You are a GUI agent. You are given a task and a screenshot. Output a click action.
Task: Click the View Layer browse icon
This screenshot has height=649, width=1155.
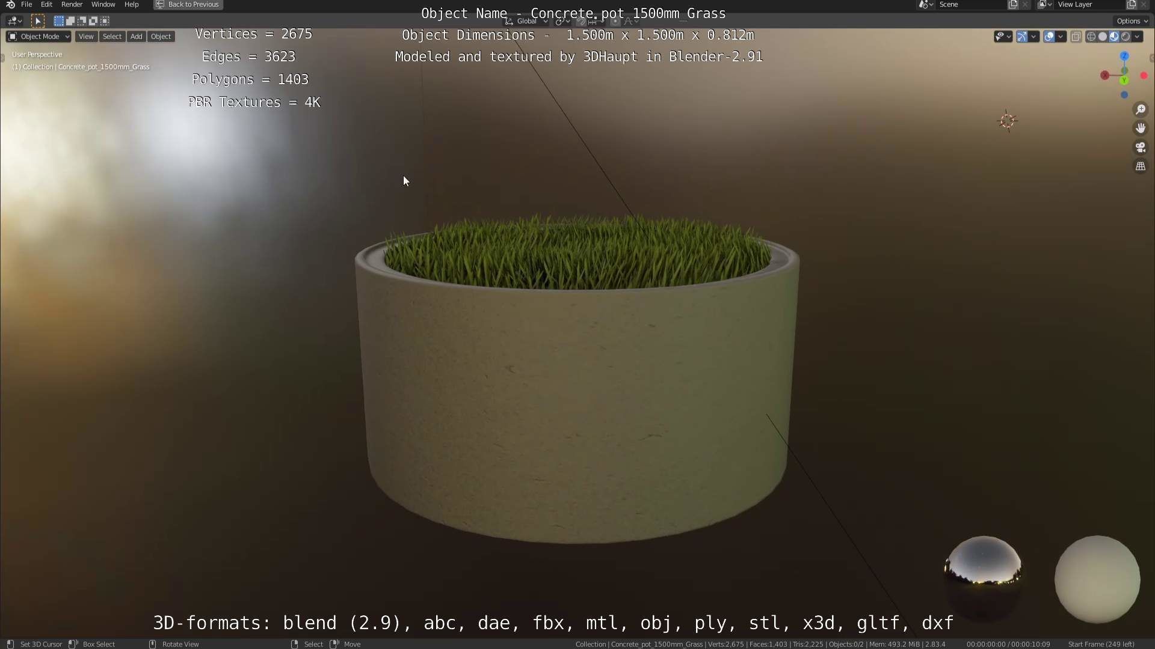tap(1045, 4)
